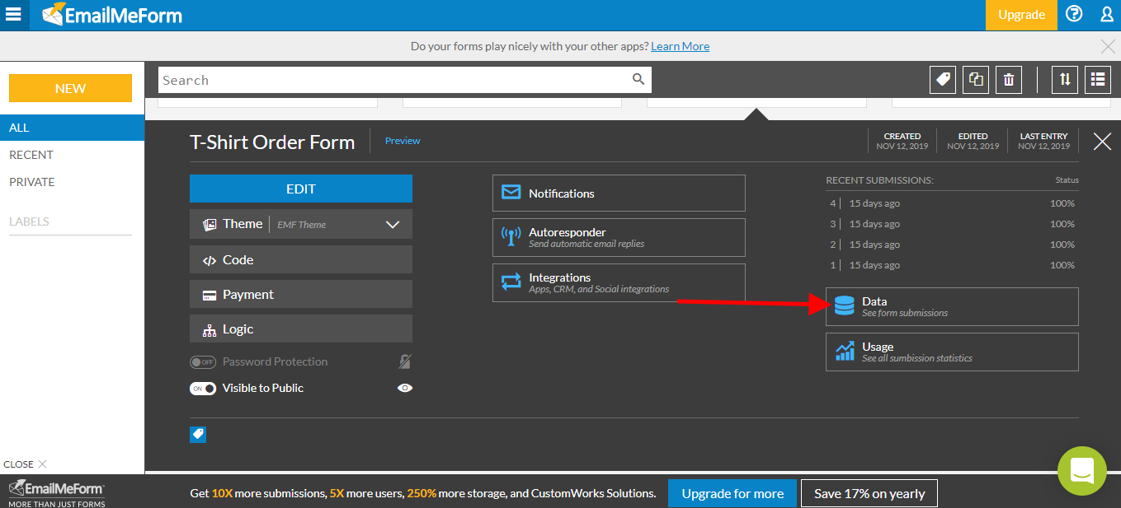Click the Payment credit card icon
This screenshot has width=1121, height=508.
tap(210, 295)
